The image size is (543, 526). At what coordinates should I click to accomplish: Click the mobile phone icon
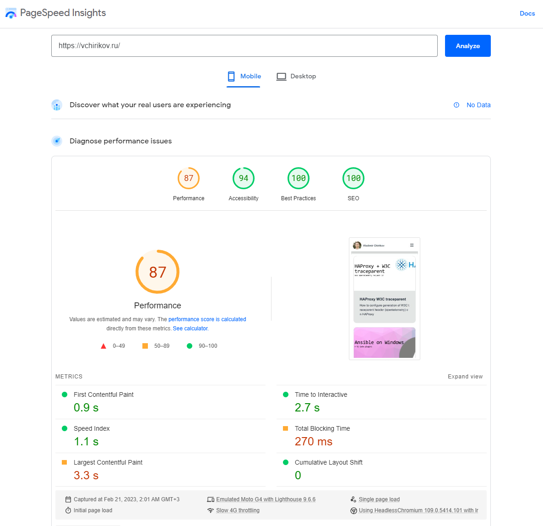pyautogui.click(x=231, y=77)
